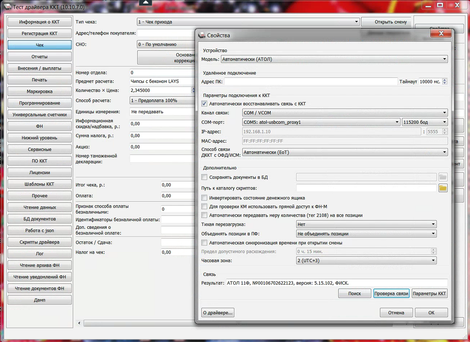Screen dimensions: 470x342
Task: Change baud rate 115200 бод dropdown
Action: 425,122
